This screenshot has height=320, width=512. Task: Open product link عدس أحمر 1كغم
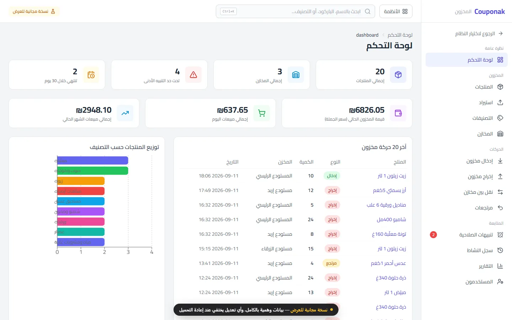click(388, 263)
